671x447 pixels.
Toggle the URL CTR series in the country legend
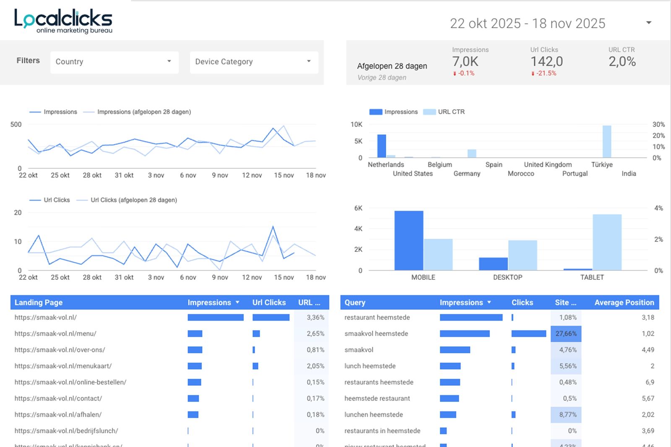click(x=444, y=112)
